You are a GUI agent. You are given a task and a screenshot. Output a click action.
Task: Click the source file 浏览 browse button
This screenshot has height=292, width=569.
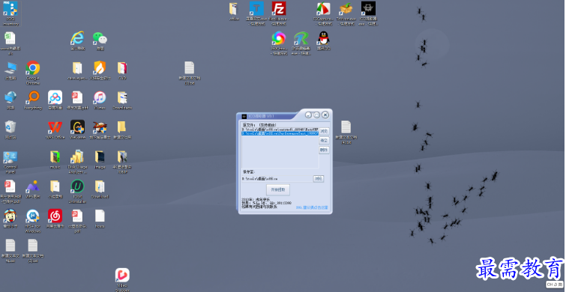(x=324, y=131)
